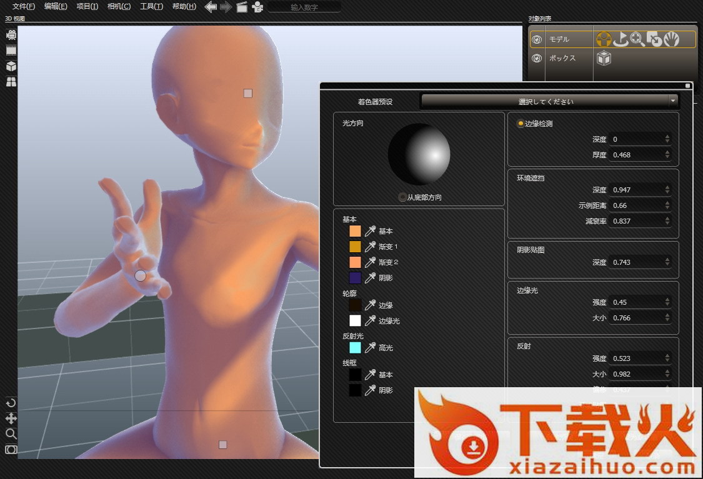Click the clapperboard icon in top toolbar
The width and height of the screenshot is (703, 479).
[242, 7]
